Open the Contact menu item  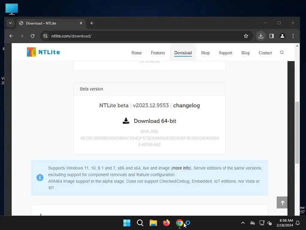point(265,53)
